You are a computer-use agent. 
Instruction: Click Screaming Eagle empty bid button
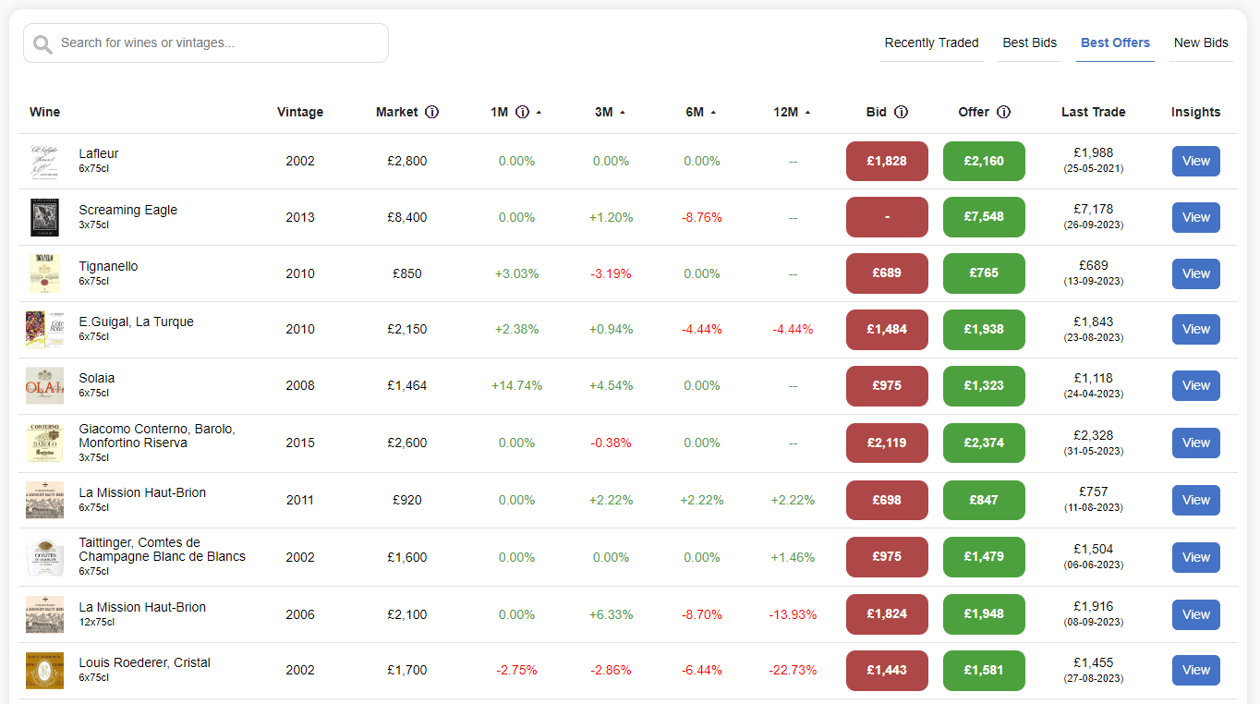point(887,216)
